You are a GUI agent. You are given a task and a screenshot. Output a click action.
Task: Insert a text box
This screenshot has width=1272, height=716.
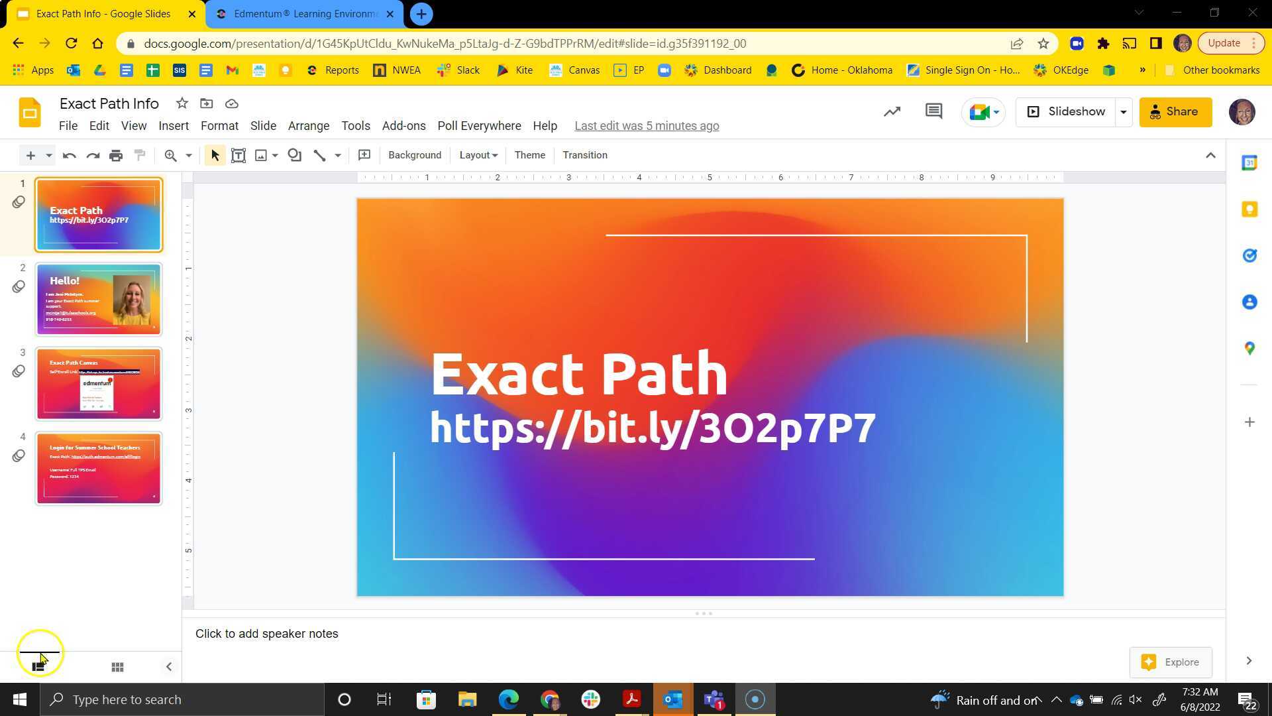238,155
